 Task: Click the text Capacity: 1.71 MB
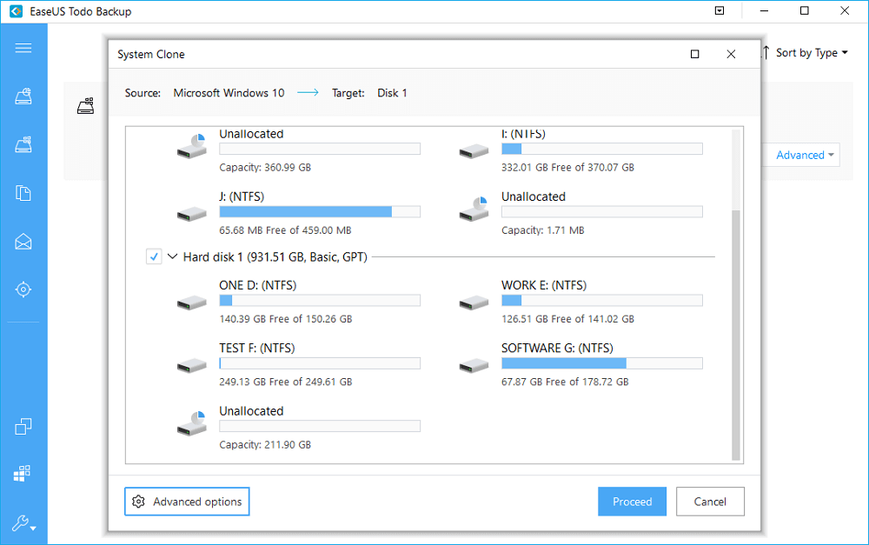542,230
